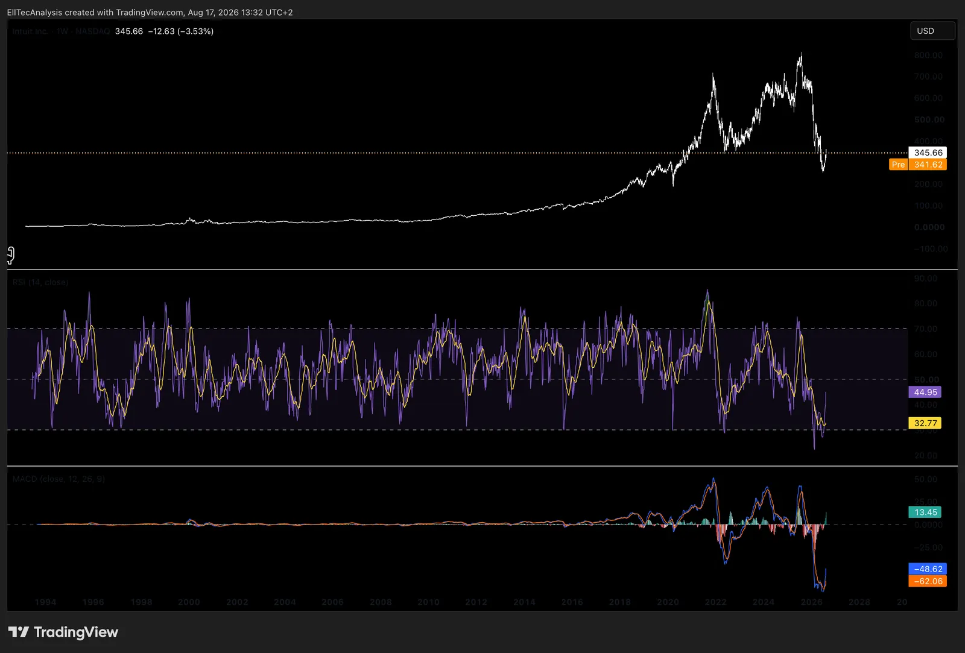Click the yellow 32.77 RSI average label
The width and height of the screenshot is (965, 653).
(x=925, y=423)
